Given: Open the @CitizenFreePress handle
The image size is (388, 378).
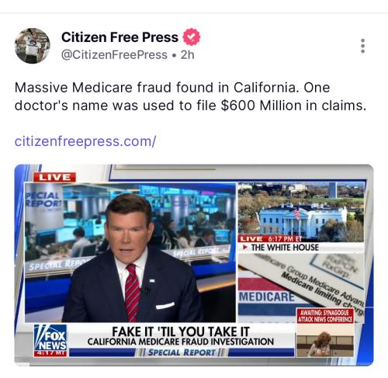Looking at the screenshot, I should (x=114, y=55).
